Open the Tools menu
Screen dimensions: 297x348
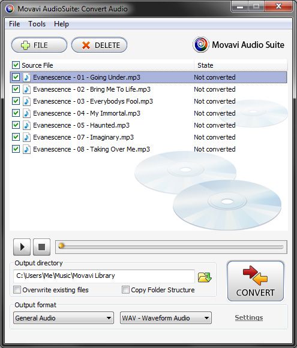pyautogui.click(x=37, y=24)
